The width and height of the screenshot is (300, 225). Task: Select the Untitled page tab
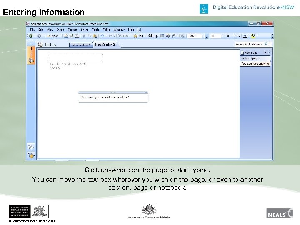(255, 58)
